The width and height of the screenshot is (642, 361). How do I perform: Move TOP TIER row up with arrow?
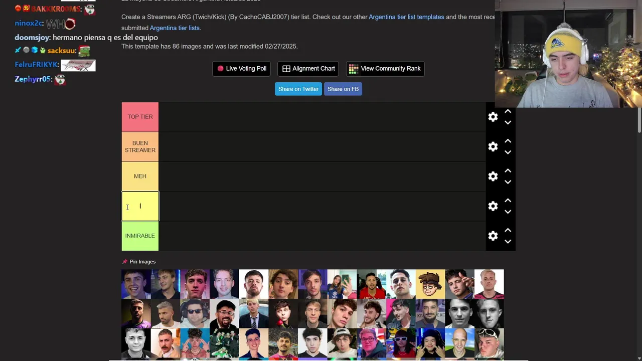(x=508, y=111)
